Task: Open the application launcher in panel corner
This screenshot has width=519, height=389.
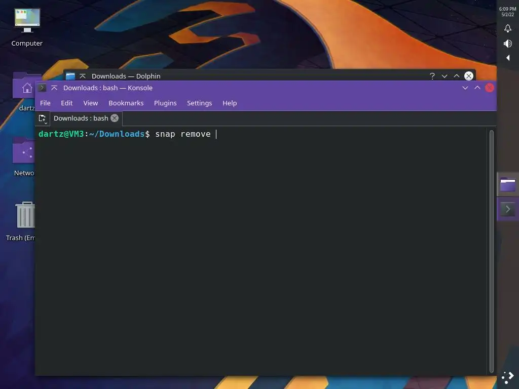Action: coord(508,377)
